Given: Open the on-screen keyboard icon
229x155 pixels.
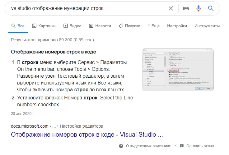Looking at the screenshot, I should (x=186, y=8).
